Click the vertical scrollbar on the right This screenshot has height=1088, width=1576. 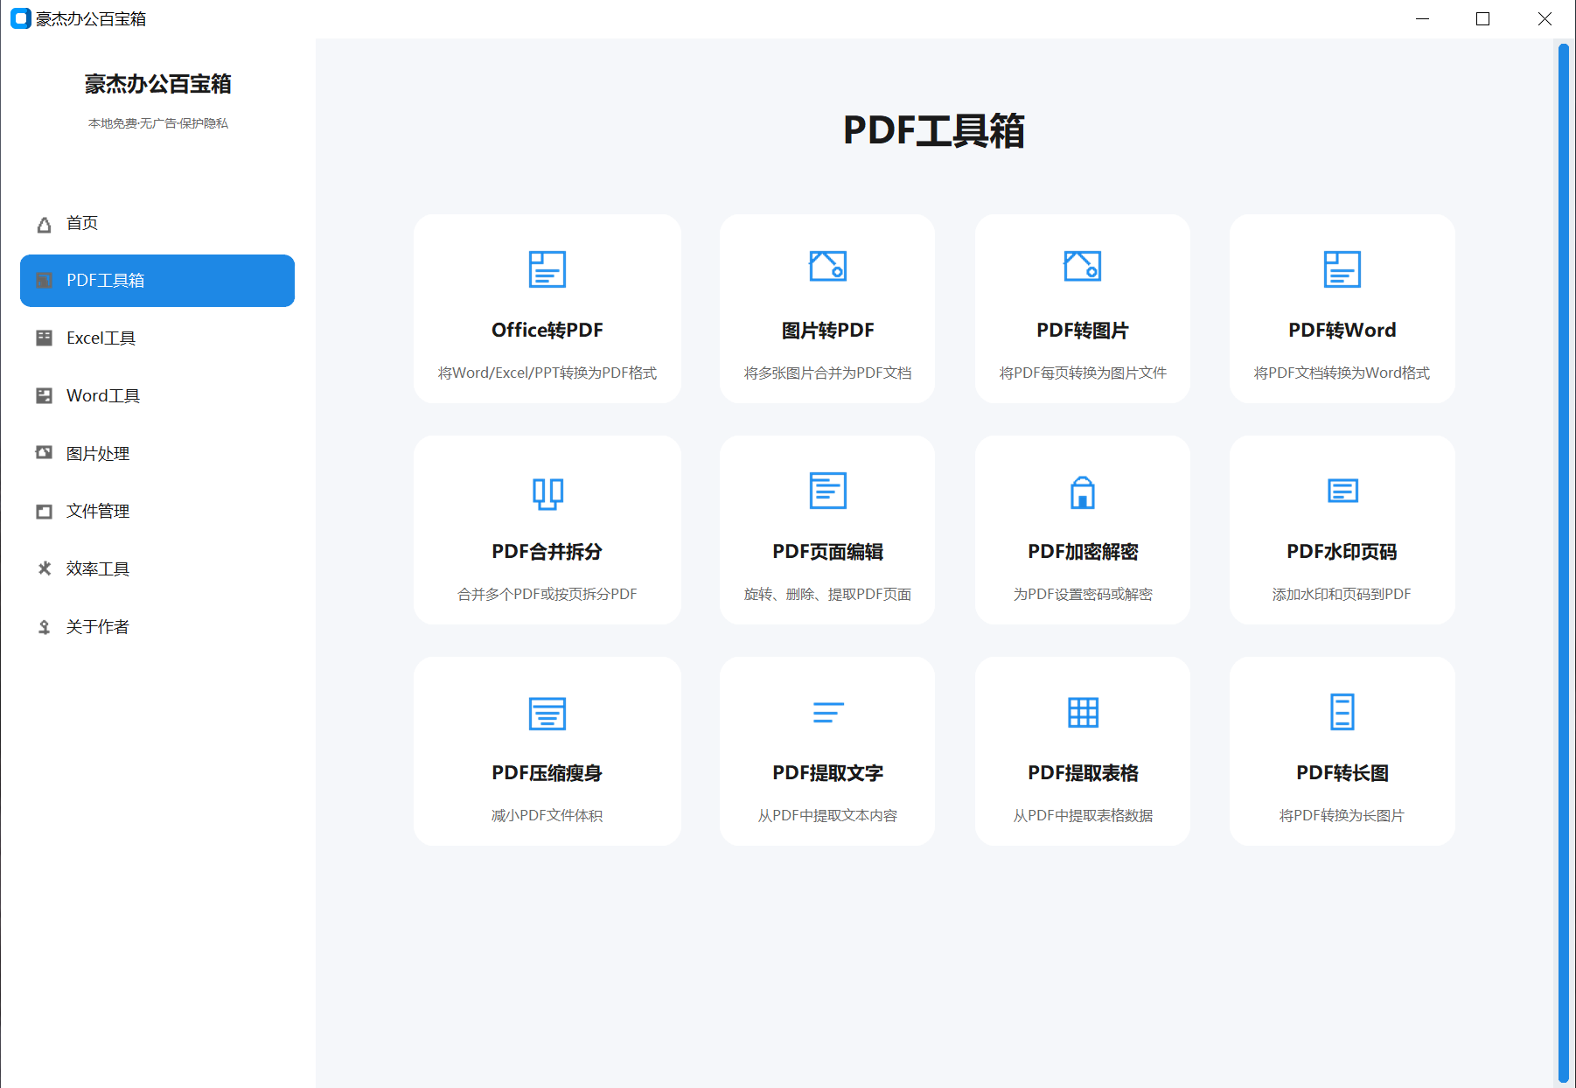click(1563, 562)
